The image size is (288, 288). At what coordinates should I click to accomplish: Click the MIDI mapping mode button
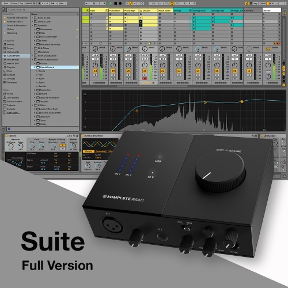pyautogui.click(x=263, y=3)
